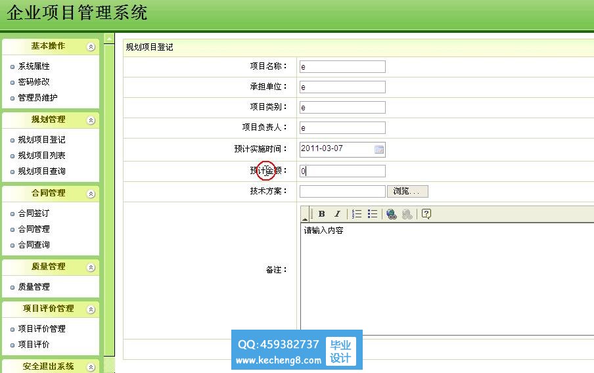The height and width of the screenshot is (373, 594).
Task: Click inside the 备注 editor text area
Action: point(447,278)
